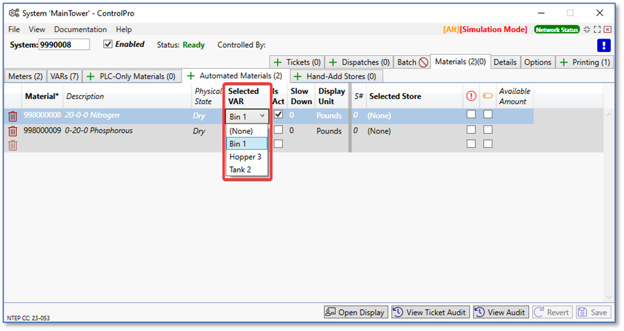The height and width of the screenshot is (331, 624).
Task: Delete the 20-0-0 Nitrogen material row
Action: pos(13,116)
